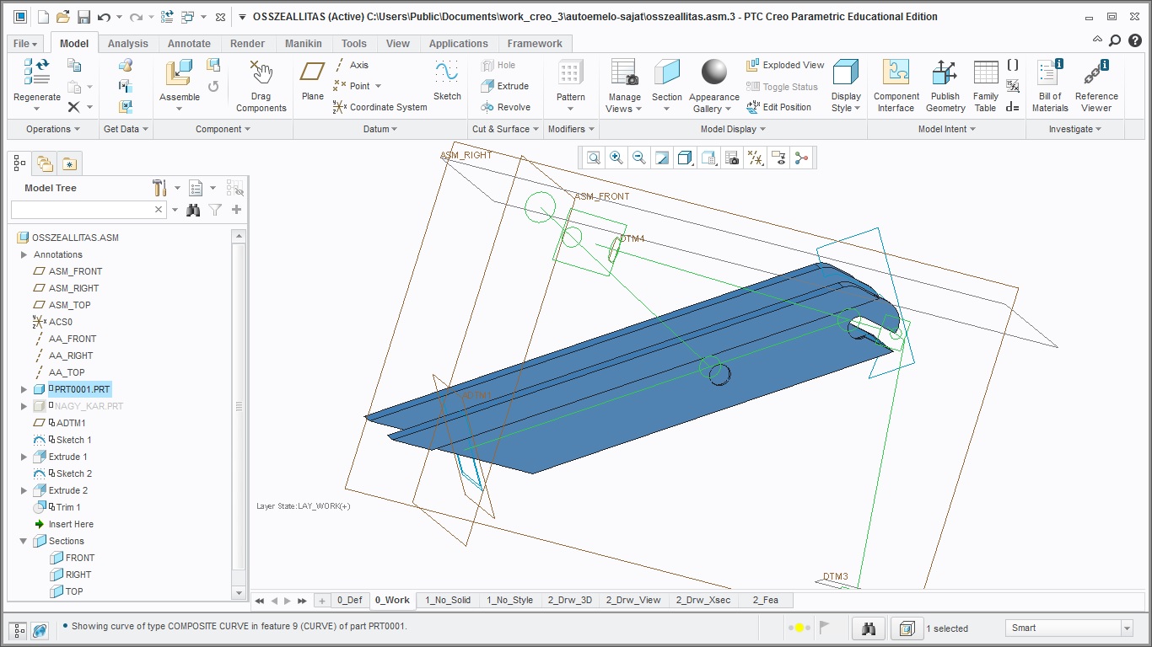Image resolution: width=1152 pixels, height=647 pixels.
Task: Open Model Tree settings hammer icon
Action: click(159, 187)
